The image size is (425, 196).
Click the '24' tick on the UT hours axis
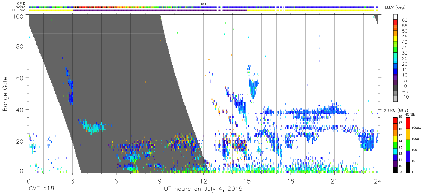tap(378, 181)
